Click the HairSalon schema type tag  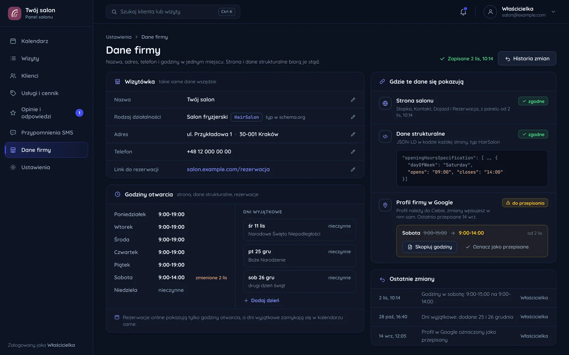[x=246, y=117]
